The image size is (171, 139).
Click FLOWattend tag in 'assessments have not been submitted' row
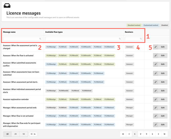click(x=99, y=73)
